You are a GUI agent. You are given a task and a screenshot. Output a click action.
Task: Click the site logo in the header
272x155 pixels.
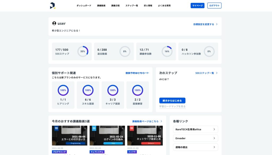coord(53,6)
